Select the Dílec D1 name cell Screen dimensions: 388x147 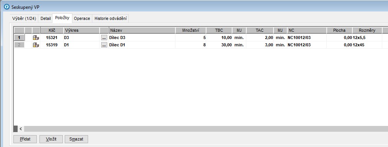142,45
